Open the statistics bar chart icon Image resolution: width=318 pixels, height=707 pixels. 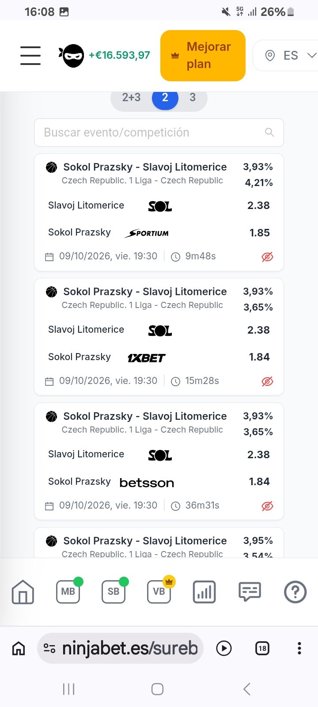(204, 592)
